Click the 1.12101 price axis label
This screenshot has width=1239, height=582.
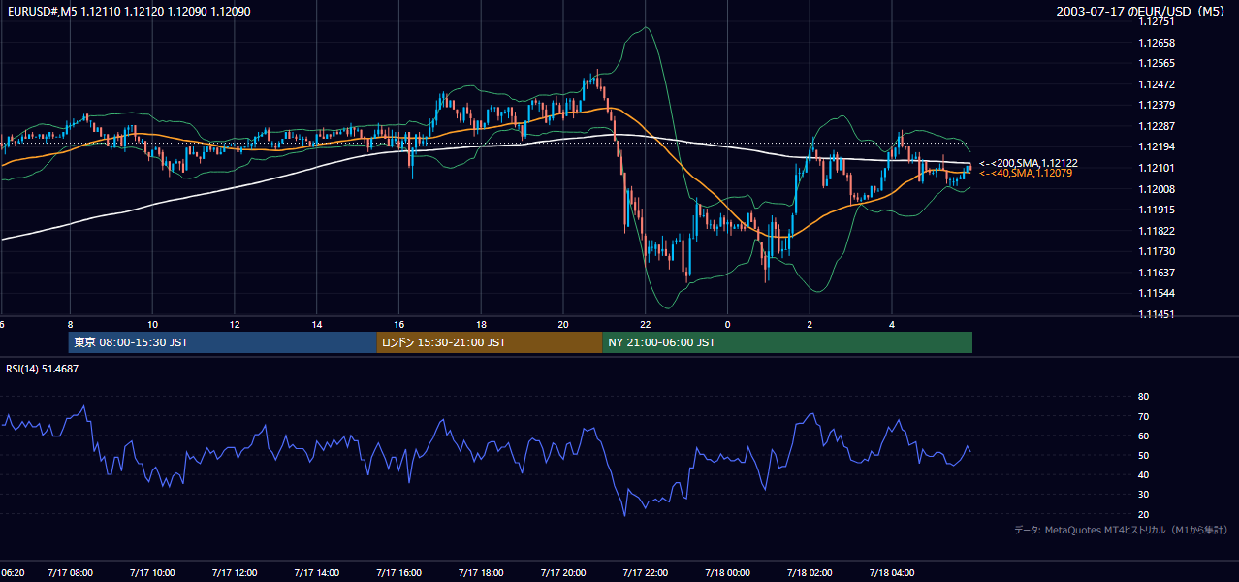(x=1157, y=168)
